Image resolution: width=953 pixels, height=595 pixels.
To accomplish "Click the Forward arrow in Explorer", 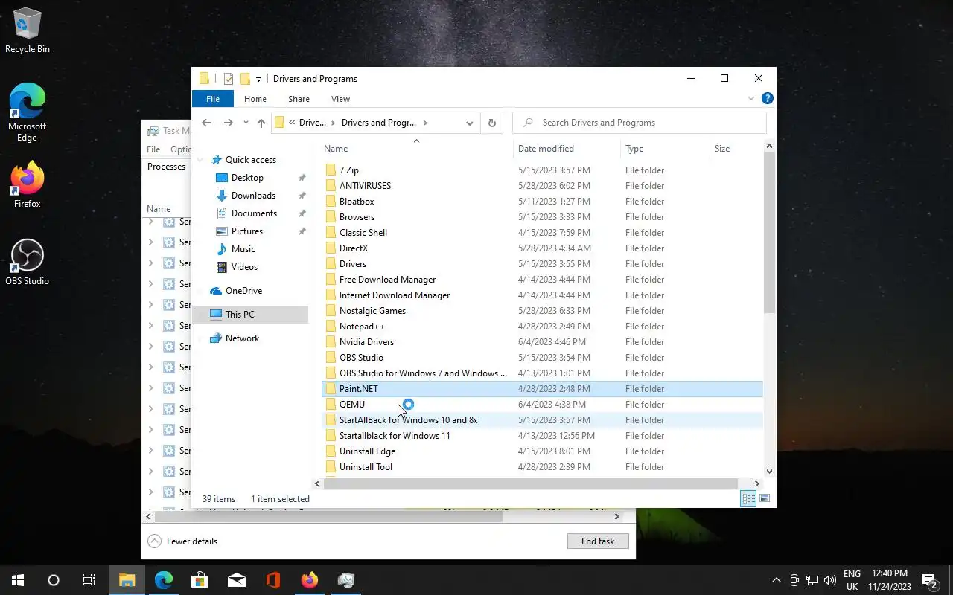I will point(229,123).
